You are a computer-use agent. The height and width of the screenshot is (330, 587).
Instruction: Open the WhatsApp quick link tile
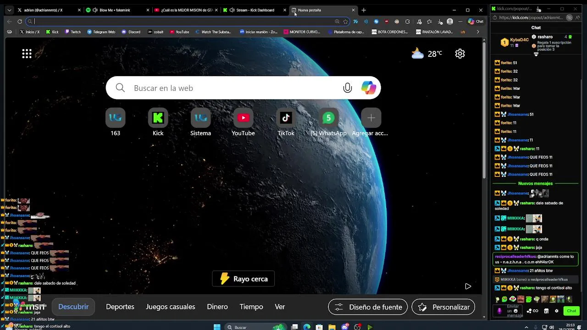[328, 122]
